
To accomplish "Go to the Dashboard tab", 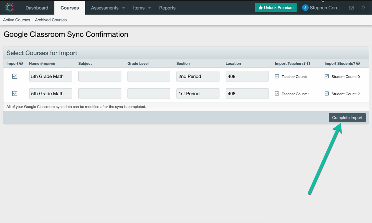I will 37,8.
